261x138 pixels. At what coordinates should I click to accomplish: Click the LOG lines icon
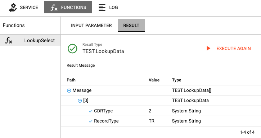tap(102, 8)
